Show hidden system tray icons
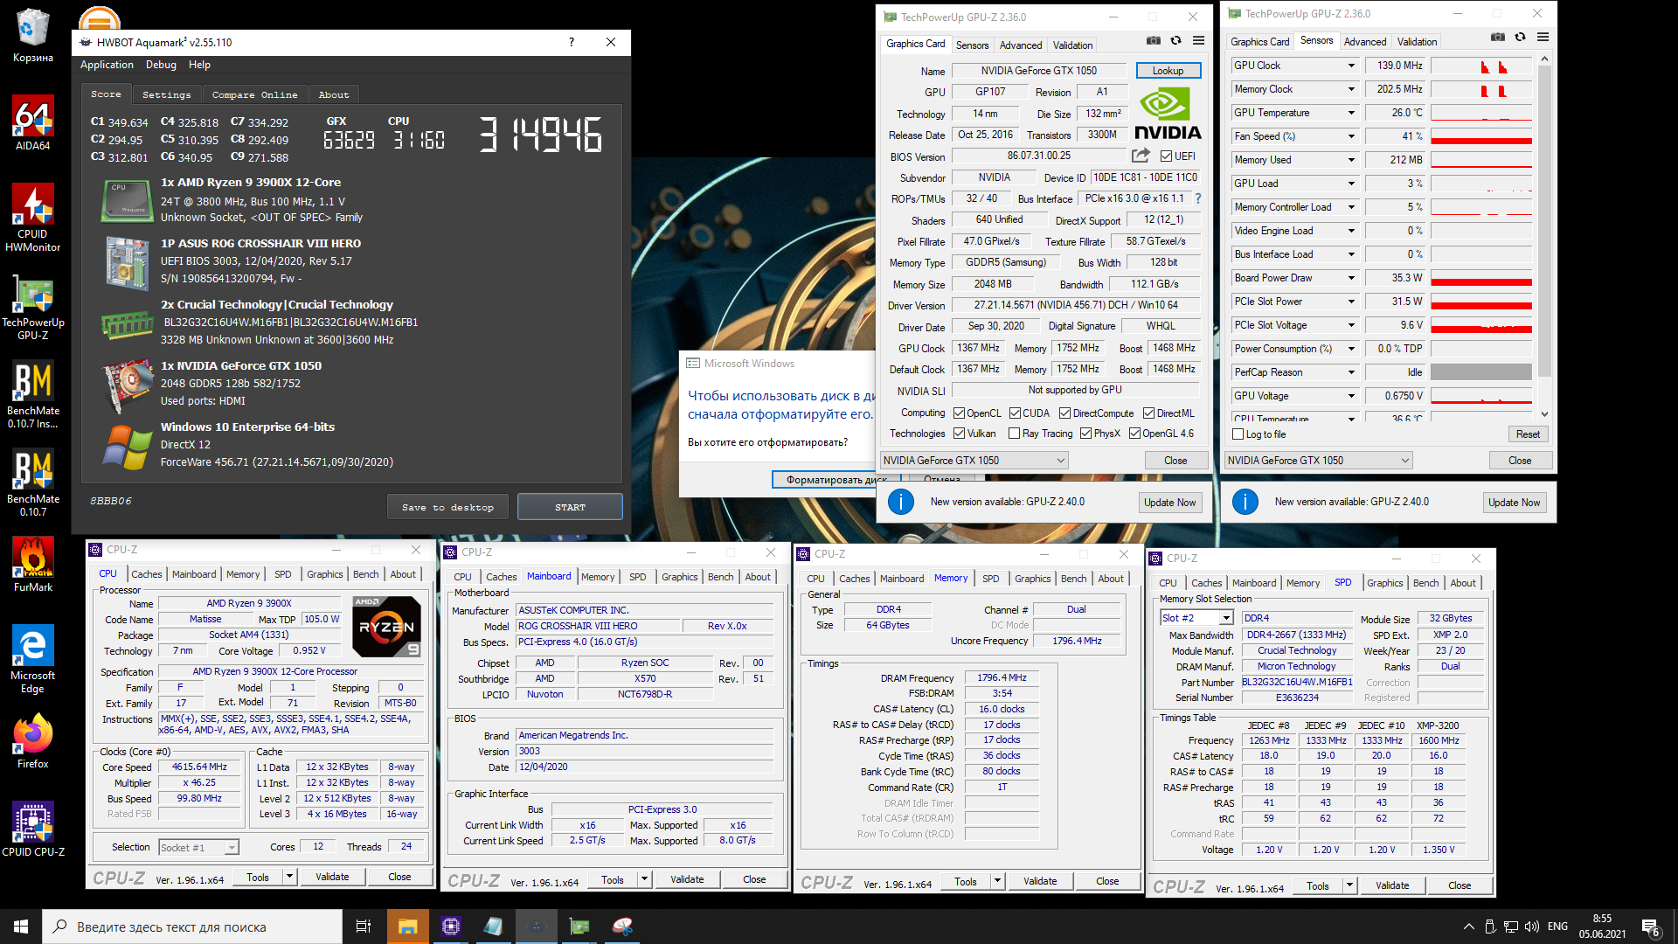The image size is (1678, 944). [x=1468, y=927]
